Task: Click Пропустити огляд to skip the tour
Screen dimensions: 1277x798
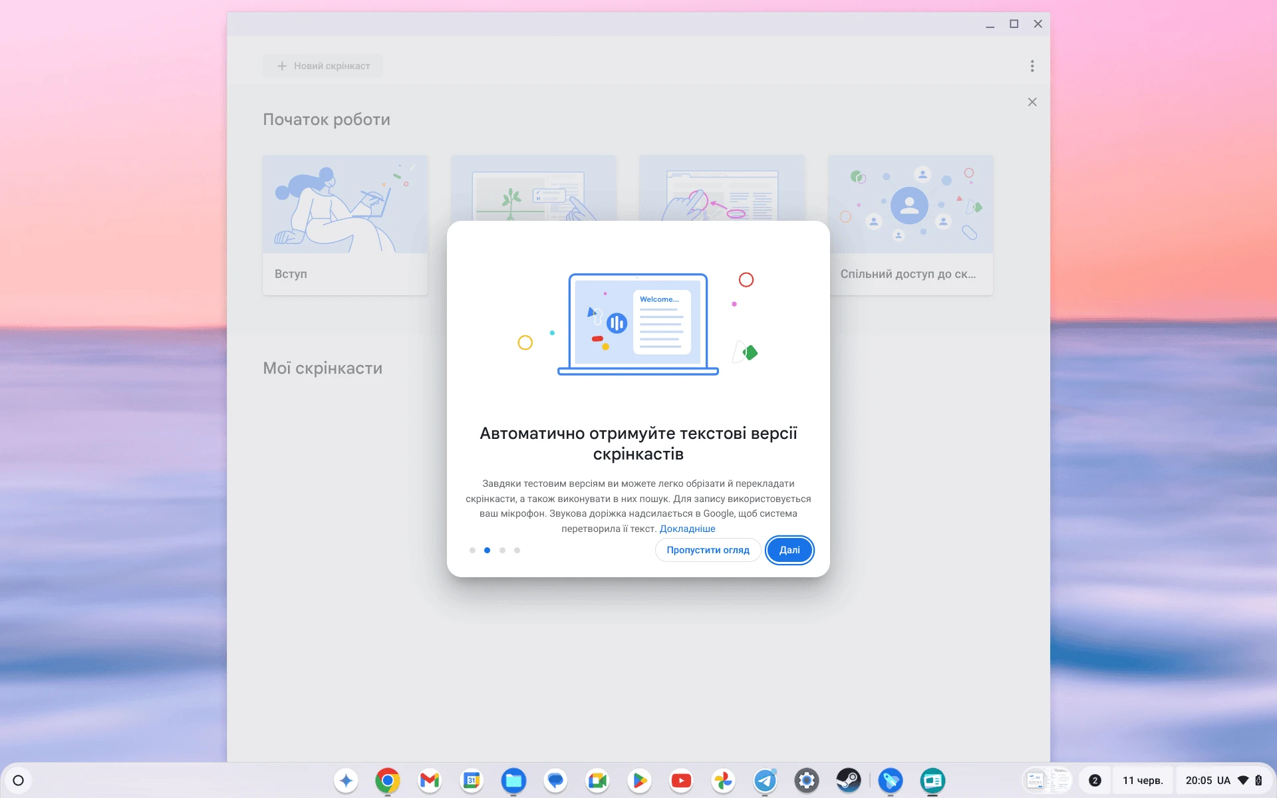Action: [708, 550]
